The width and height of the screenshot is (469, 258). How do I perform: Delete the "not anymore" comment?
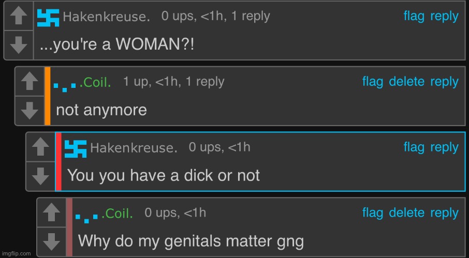tap(406, 82)
